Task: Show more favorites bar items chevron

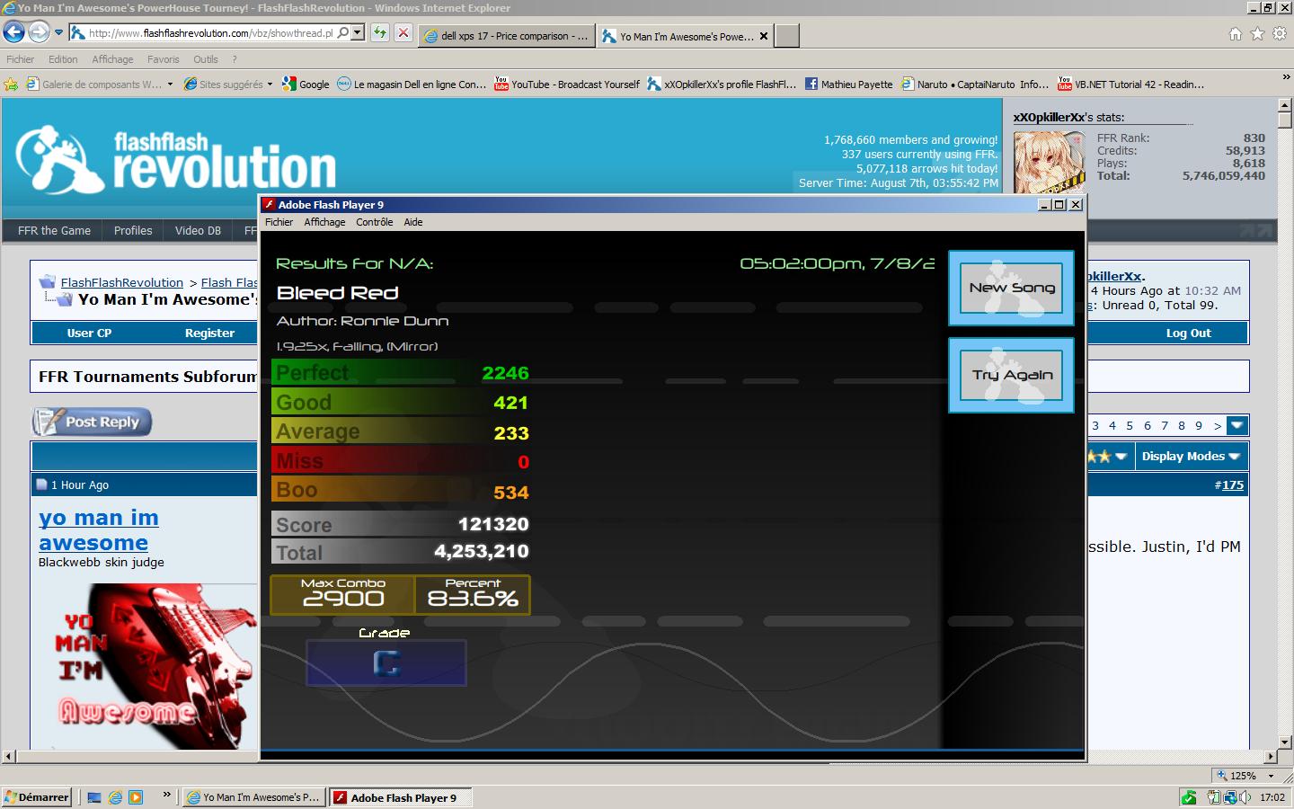Action: pyautogui.click(x=1286, y=78)
